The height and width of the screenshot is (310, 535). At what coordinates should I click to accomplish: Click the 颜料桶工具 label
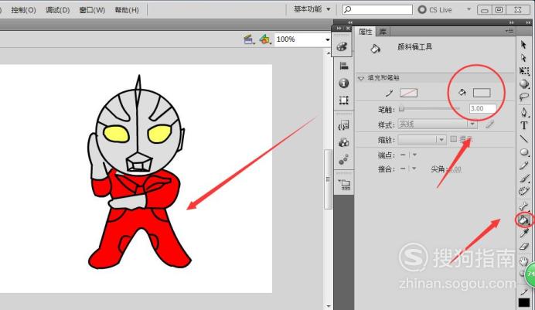[x=414, y=46]
